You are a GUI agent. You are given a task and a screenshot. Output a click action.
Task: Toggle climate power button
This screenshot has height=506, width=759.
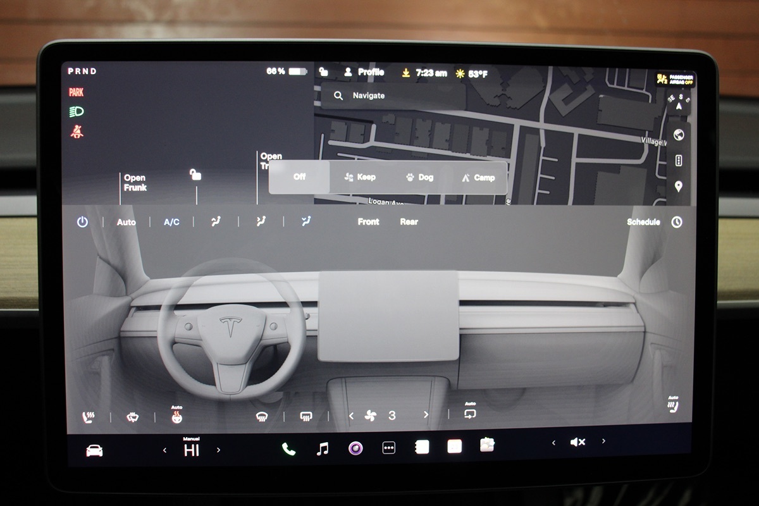tap(82, 222)
